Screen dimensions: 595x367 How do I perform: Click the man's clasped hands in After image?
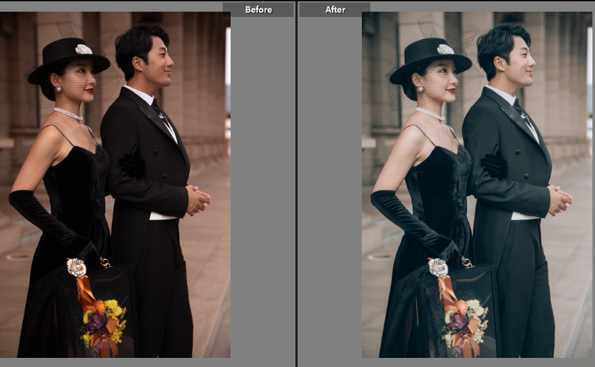tap(559, 199)
